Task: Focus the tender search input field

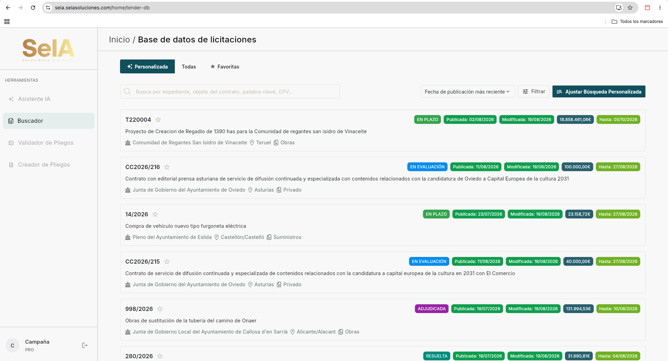Action: coord(230,91)
